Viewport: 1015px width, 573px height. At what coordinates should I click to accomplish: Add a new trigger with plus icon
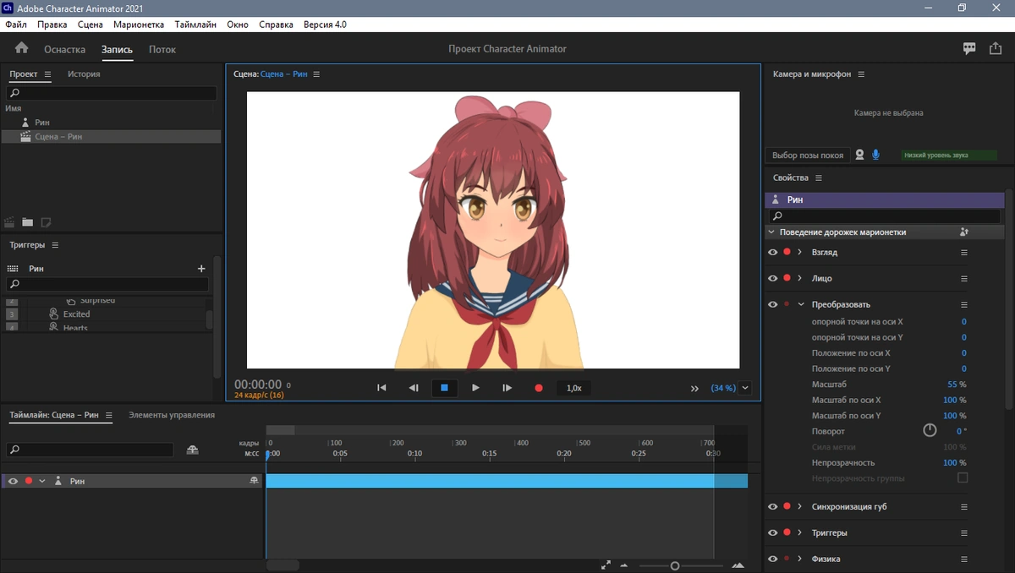(x=201, y=268)
